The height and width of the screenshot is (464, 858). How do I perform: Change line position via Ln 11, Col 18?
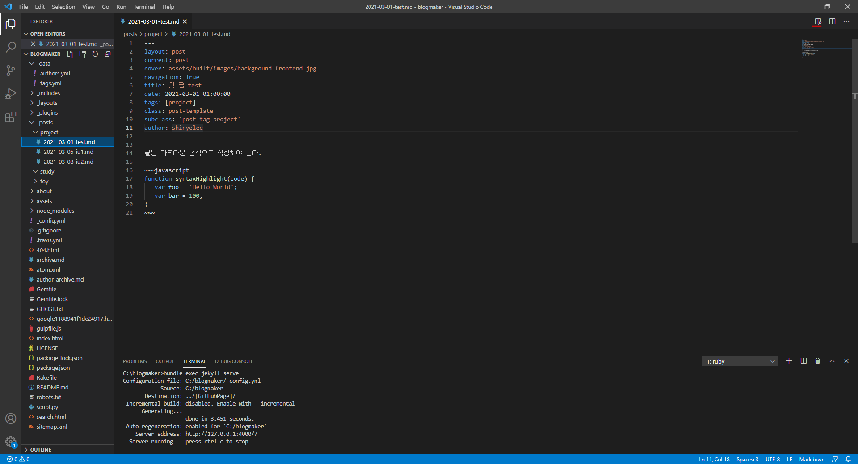coord(714,459)
